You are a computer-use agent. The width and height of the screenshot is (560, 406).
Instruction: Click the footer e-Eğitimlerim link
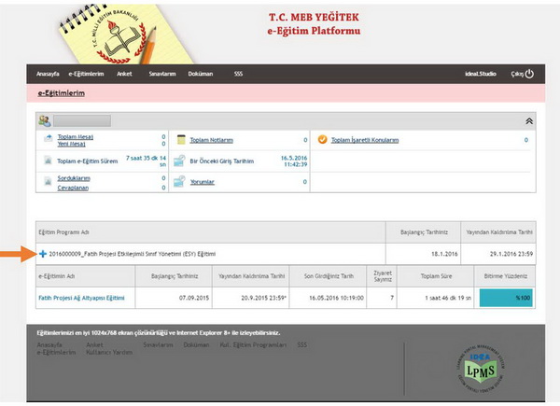point(56,353)
